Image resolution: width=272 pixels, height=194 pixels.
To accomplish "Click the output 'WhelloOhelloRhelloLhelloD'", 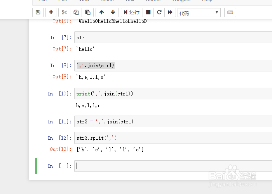I will click(x=112, y=21).
